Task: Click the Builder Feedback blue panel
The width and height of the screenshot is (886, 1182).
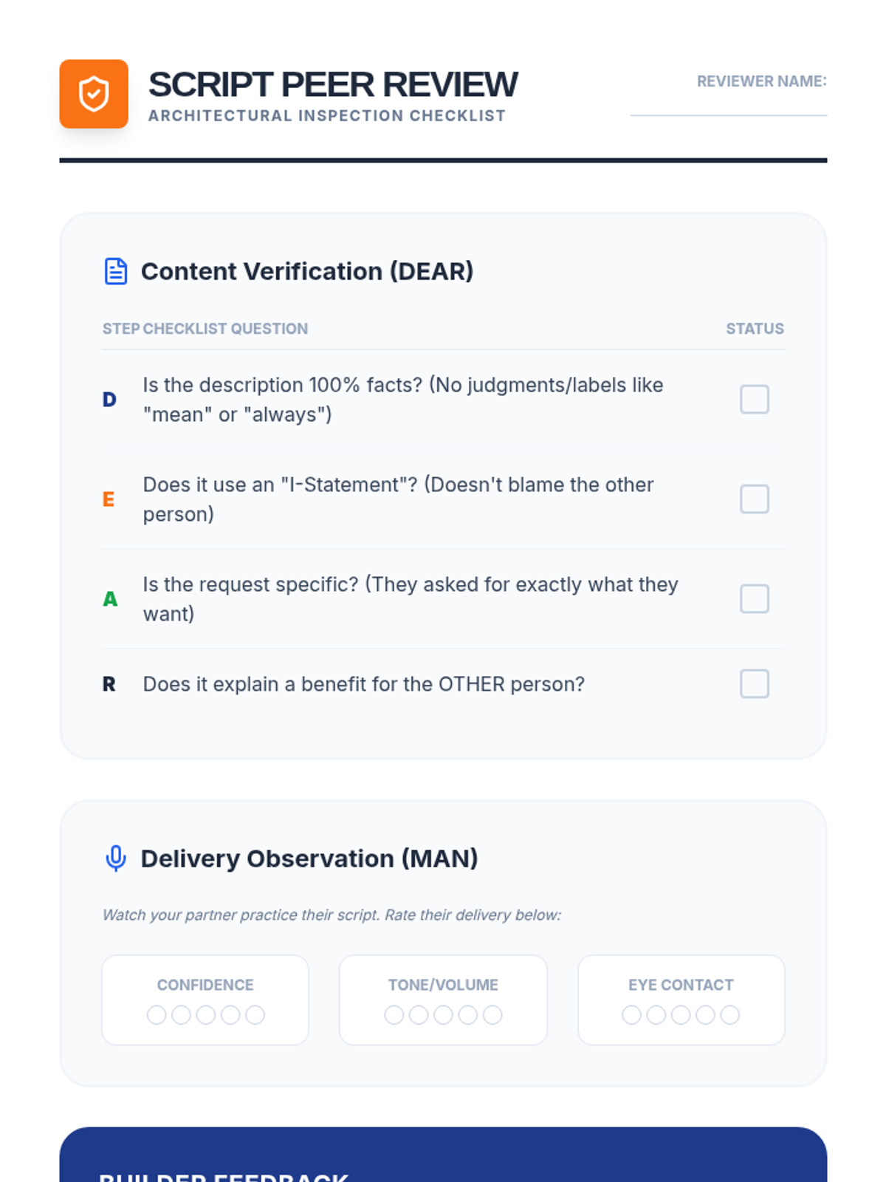Action: click(443, 1156)
